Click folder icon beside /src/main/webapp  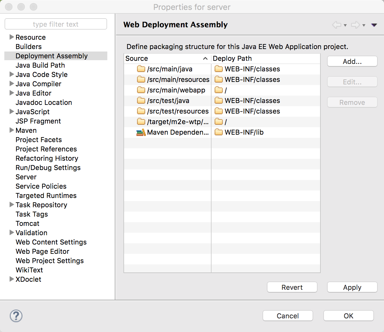click(x=141, y=90)
